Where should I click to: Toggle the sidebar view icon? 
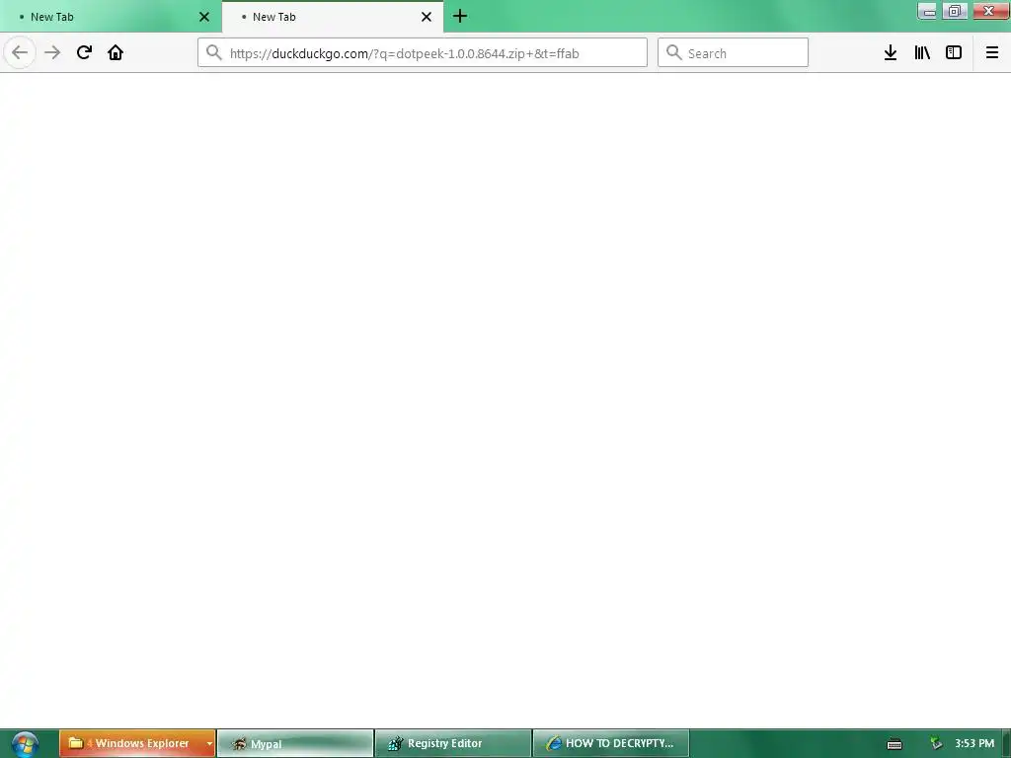point(954,52)
